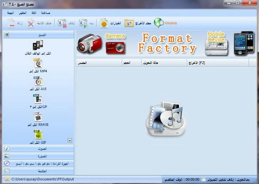The width and height of the screenshot is (259, 184).
Task: Click the disc icon on ROM Device panel
Action: click(x=7, y=164)
